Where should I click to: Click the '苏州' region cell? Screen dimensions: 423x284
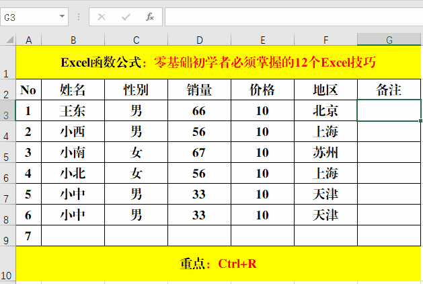(x=325, y=152)
